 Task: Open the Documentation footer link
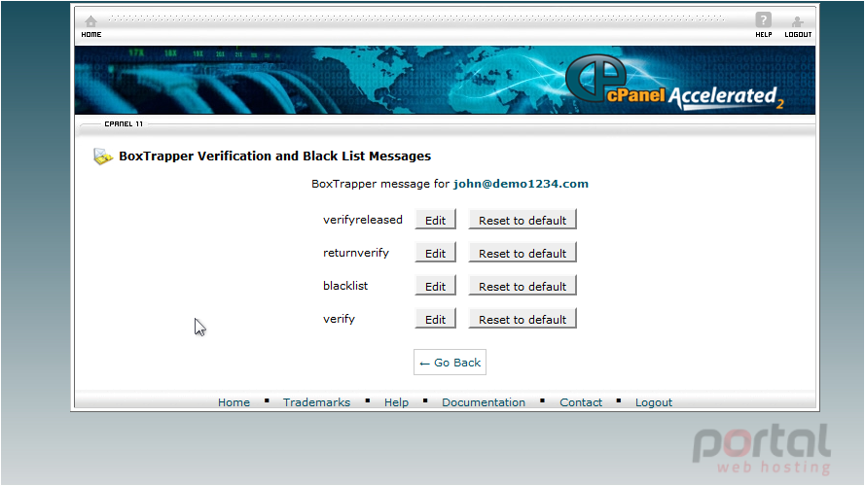[x=484, y=402]
